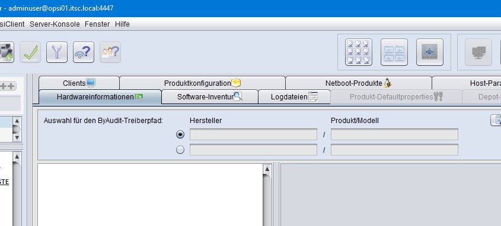The height and width of the screenshot is (226, 501).
Task: Click the 'Hersteller' column label
Action: [x=206, y=121]
